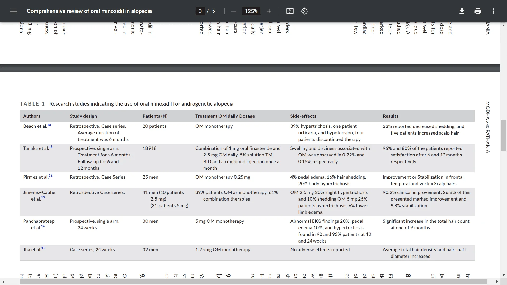Click the '18 918' patients cell

point(149,148)
